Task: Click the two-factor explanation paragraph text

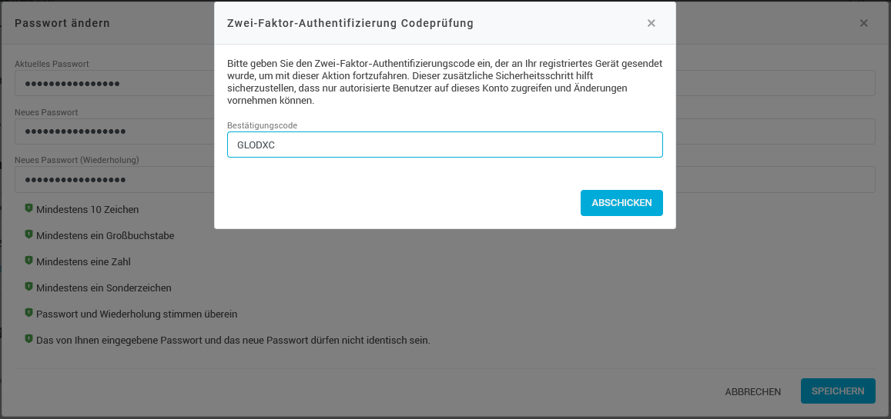Action: coord(444,81)
